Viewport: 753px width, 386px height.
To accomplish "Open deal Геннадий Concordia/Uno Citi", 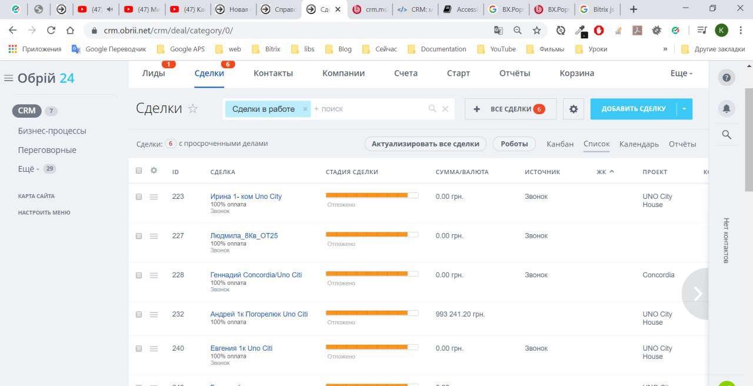I will pyautogui.click(x=256, y=275).
